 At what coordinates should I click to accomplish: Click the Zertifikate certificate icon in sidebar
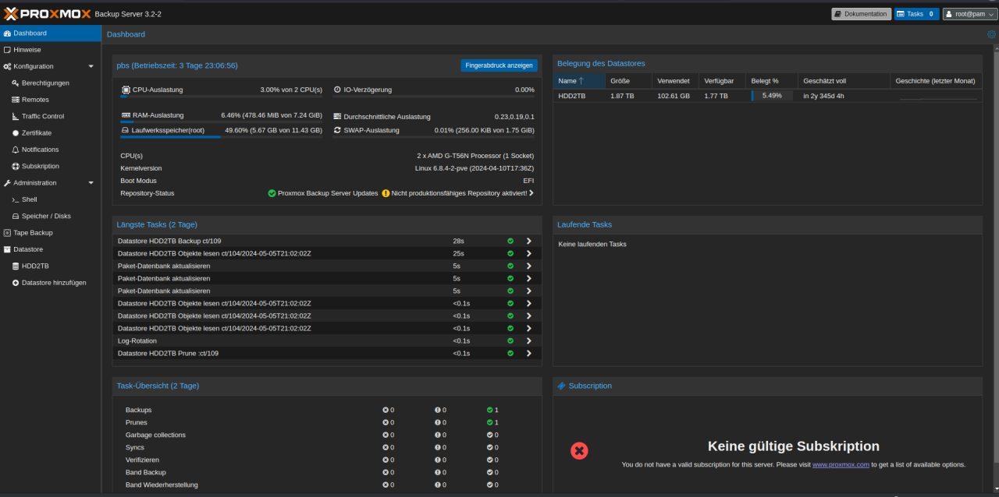coord(15,133)
